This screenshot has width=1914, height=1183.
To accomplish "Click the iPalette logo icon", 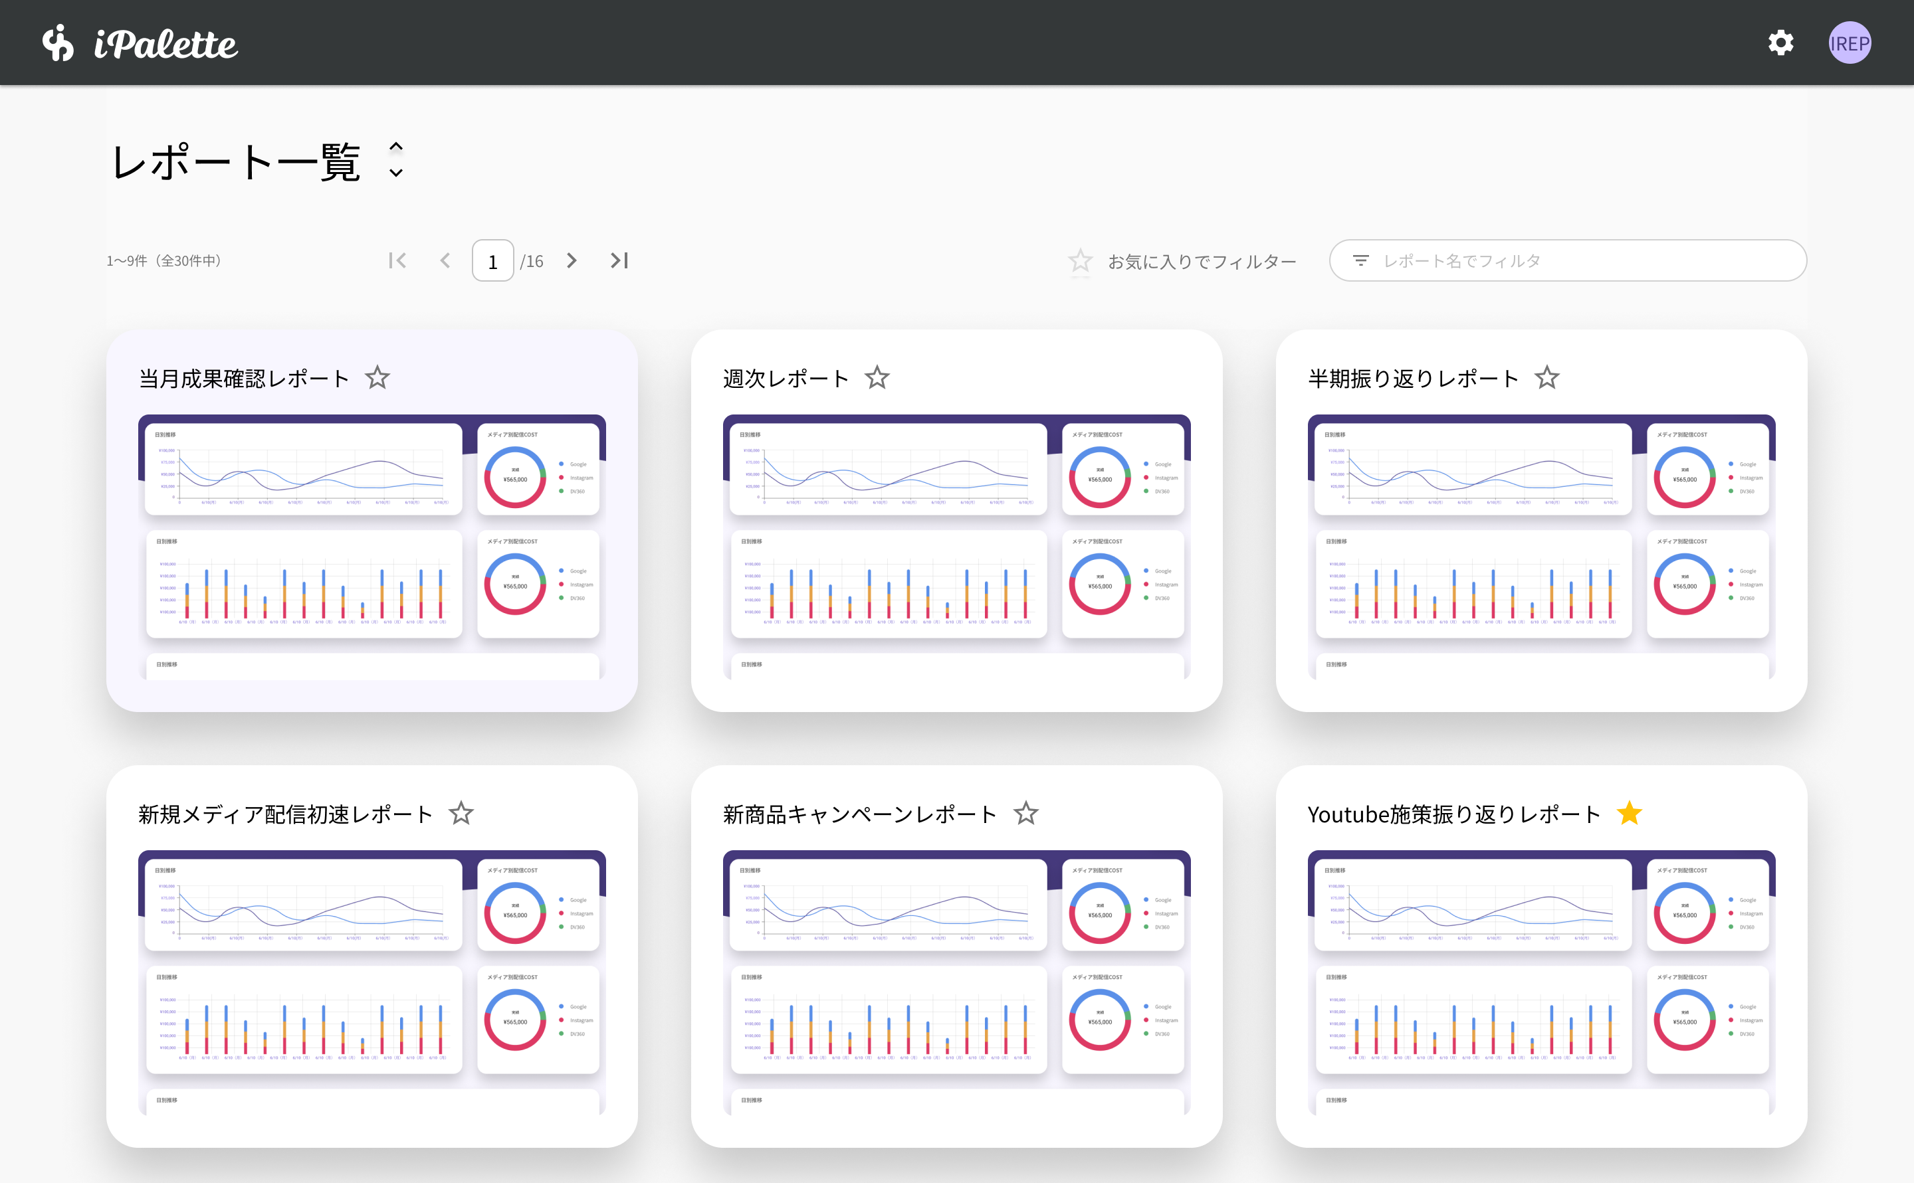I will pos(58,43).
